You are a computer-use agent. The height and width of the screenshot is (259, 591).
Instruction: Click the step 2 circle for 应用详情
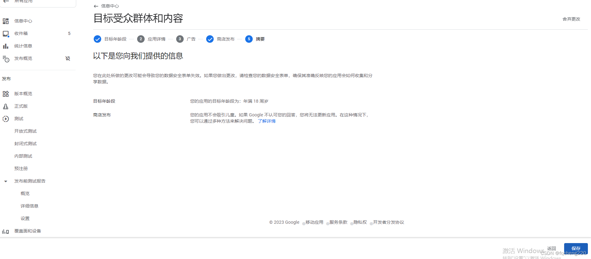pos(141,39)
